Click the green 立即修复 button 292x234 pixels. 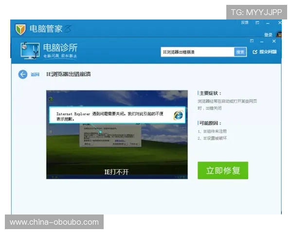click(x=223, y=170)
